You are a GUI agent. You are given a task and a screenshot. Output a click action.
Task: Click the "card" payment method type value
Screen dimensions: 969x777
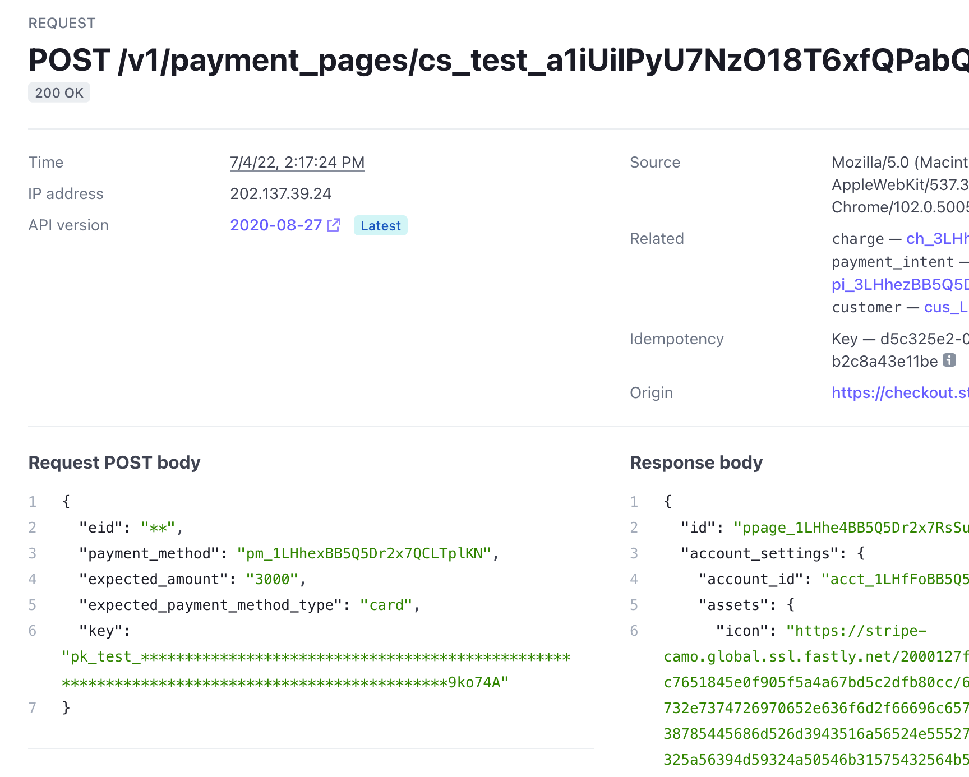pos(386,605)
